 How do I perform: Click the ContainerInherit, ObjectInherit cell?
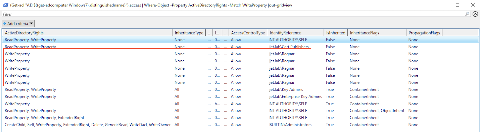tap(377, 111)
